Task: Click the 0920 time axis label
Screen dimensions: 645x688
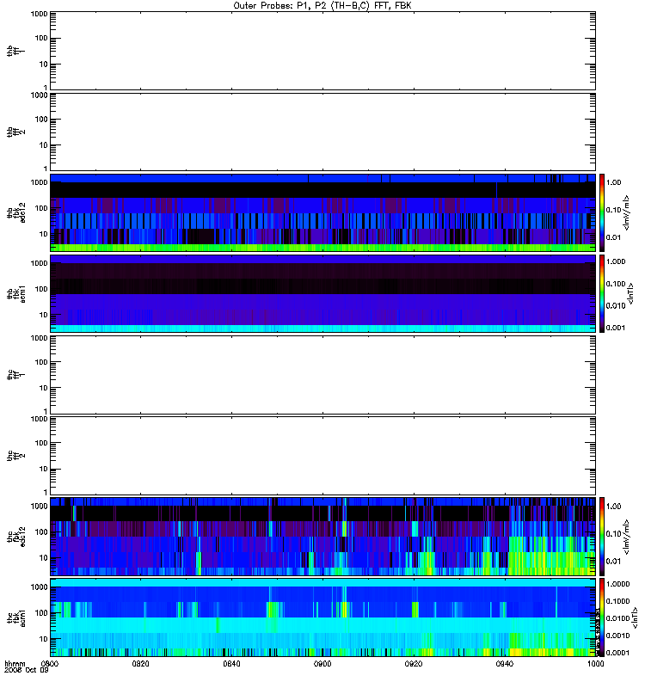Action: [414, 664]
